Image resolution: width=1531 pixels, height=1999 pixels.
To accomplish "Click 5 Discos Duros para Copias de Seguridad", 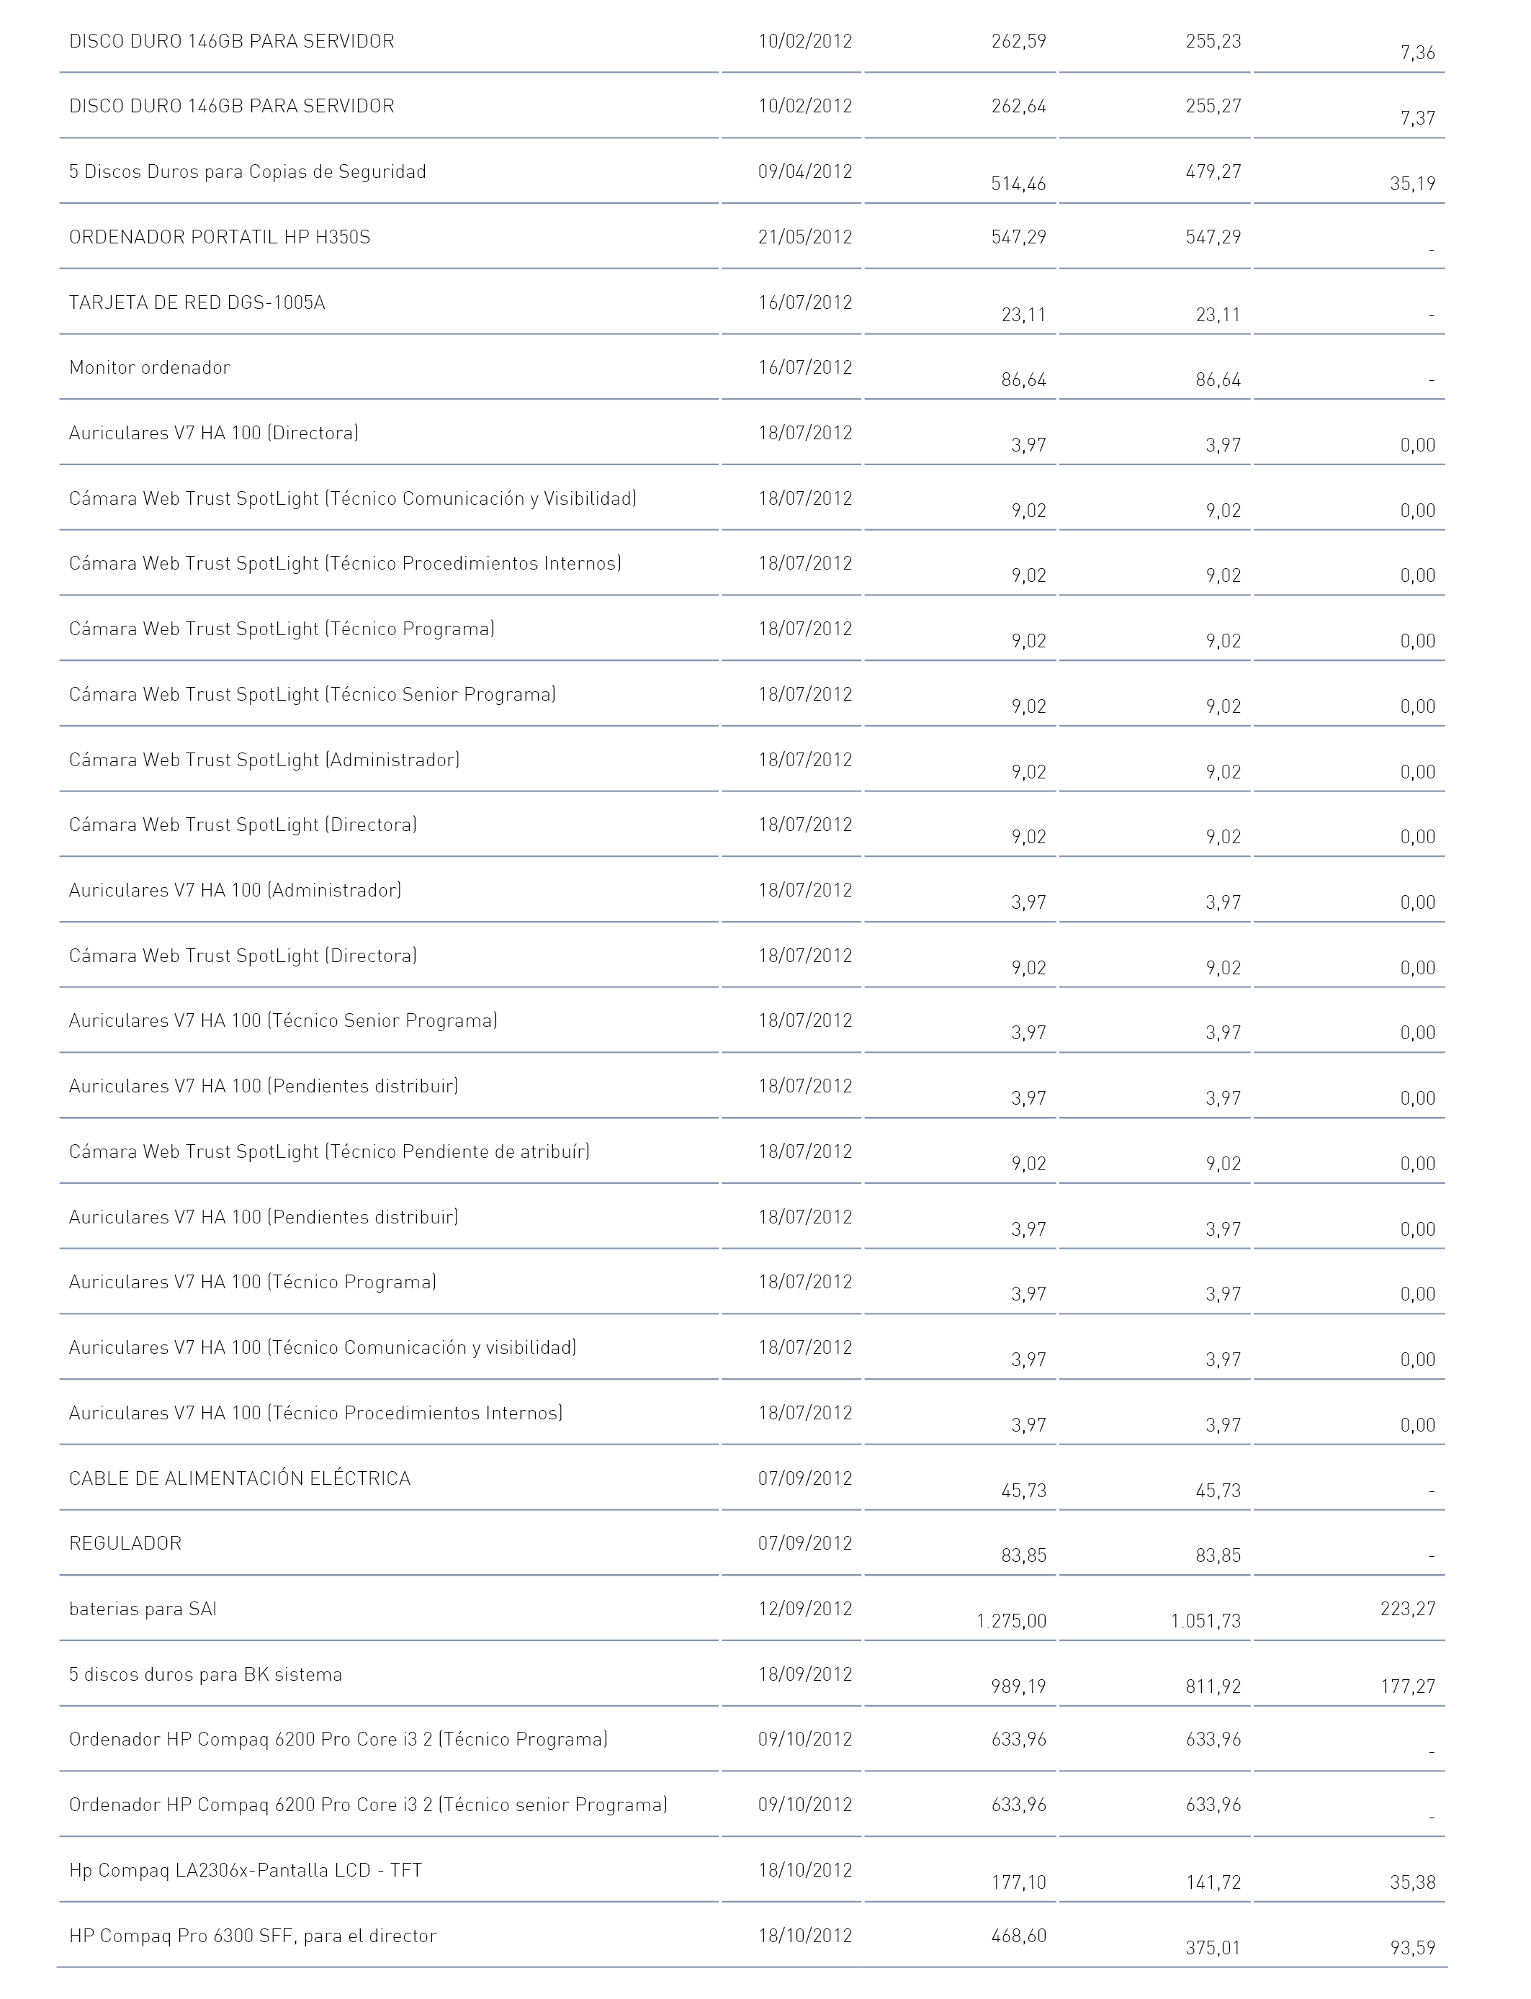I will click(248, 171).
